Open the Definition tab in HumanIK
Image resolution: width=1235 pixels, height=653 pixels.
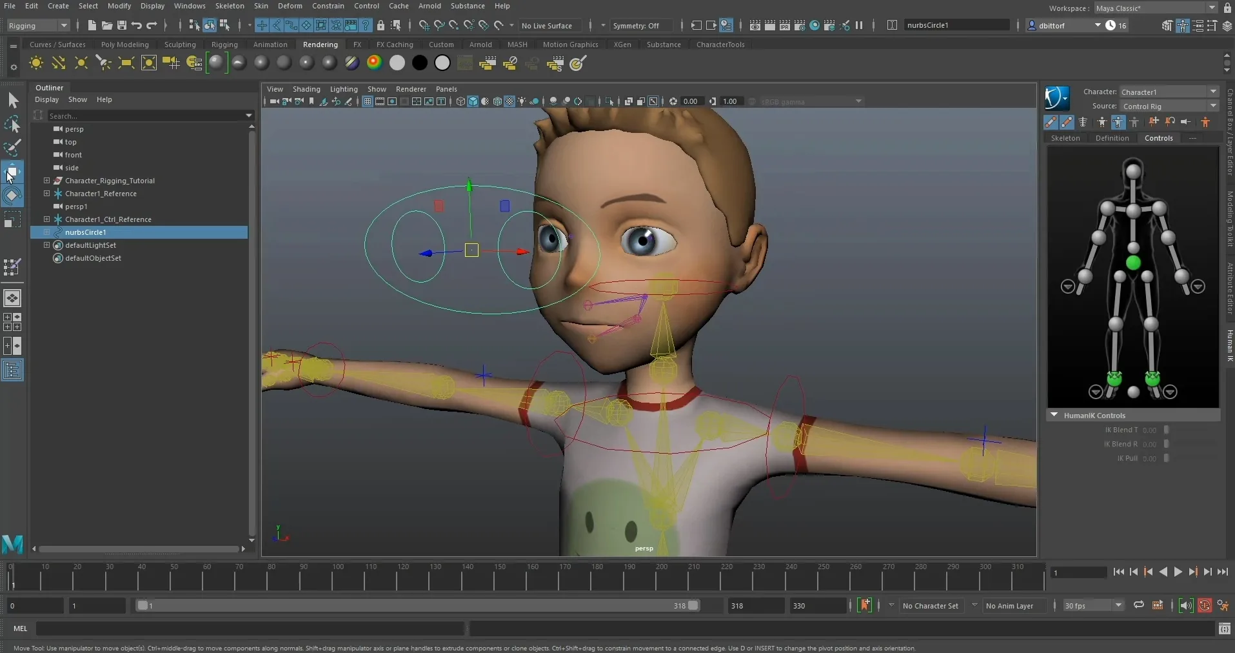click(x=1112, y=138)
